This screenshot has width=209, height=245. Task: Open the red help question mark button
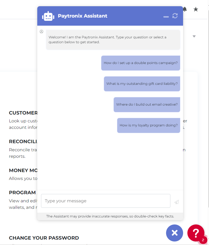(x=196, y=233)
